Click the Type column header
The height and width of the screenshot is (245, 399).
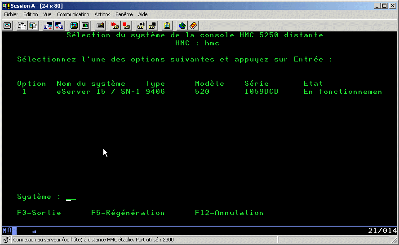(x=155, y=83)
